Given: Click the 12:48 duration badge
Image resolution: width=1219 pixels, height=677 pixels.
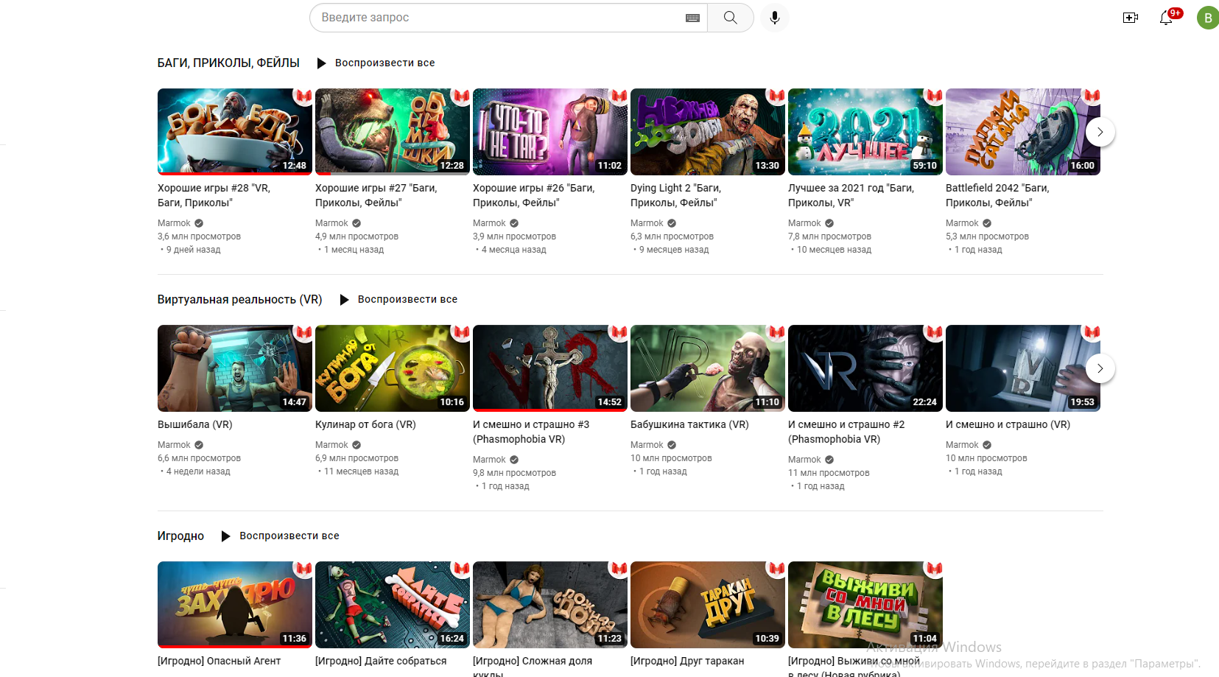Looking at the screenshot, I should pos(295,166).
